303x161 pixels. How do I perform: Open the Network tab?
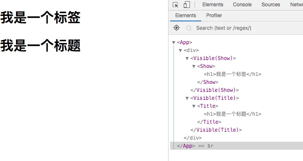(296, 5)
